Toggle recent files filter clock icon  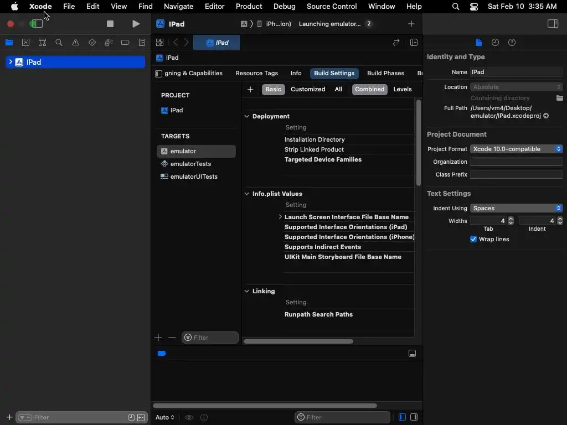pos(131,417)
